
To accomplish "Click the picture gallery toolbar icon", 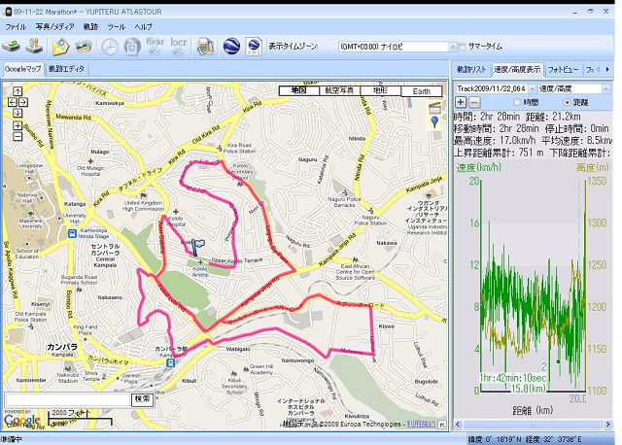I will (x=85, y=47).
